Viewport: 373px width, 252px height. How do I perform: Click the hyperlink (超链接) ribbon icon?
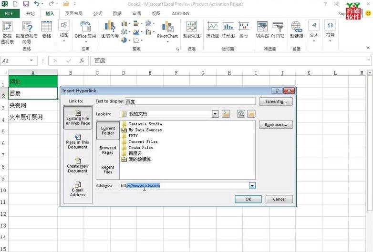296,30
